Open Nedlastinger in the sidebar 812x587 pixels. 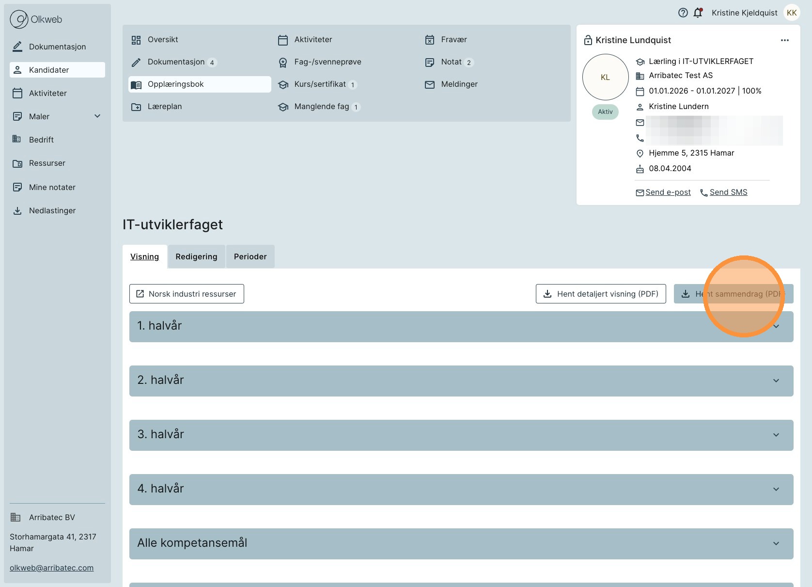tap(52, 210)
